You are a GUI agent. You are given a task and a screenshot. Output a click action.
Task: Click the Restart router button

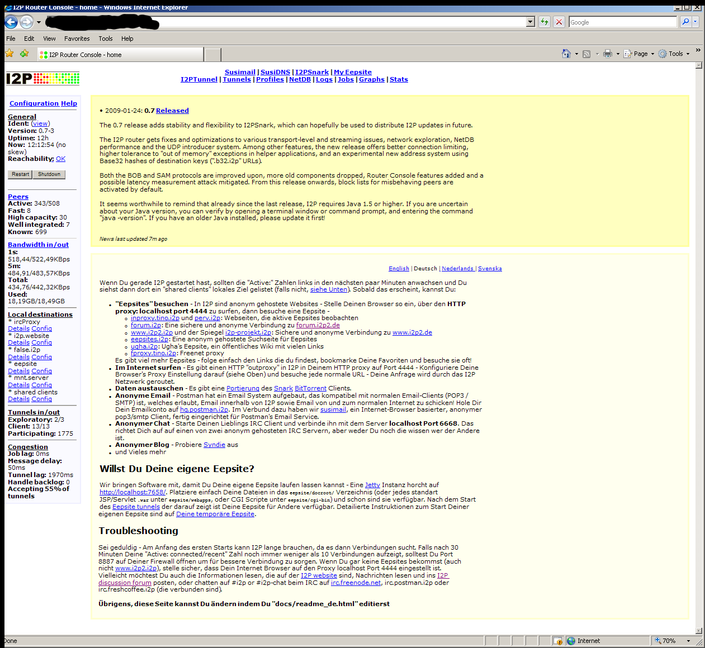21,174
